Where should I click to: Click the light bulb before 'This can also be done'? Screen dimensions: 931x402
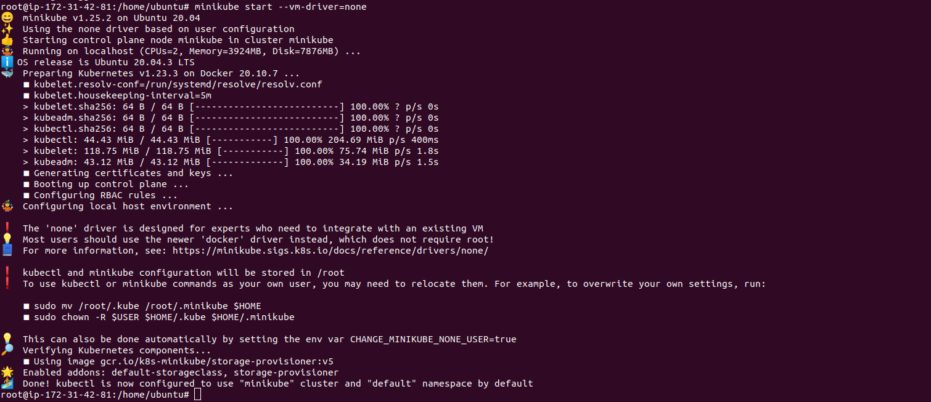coord(7,339)
